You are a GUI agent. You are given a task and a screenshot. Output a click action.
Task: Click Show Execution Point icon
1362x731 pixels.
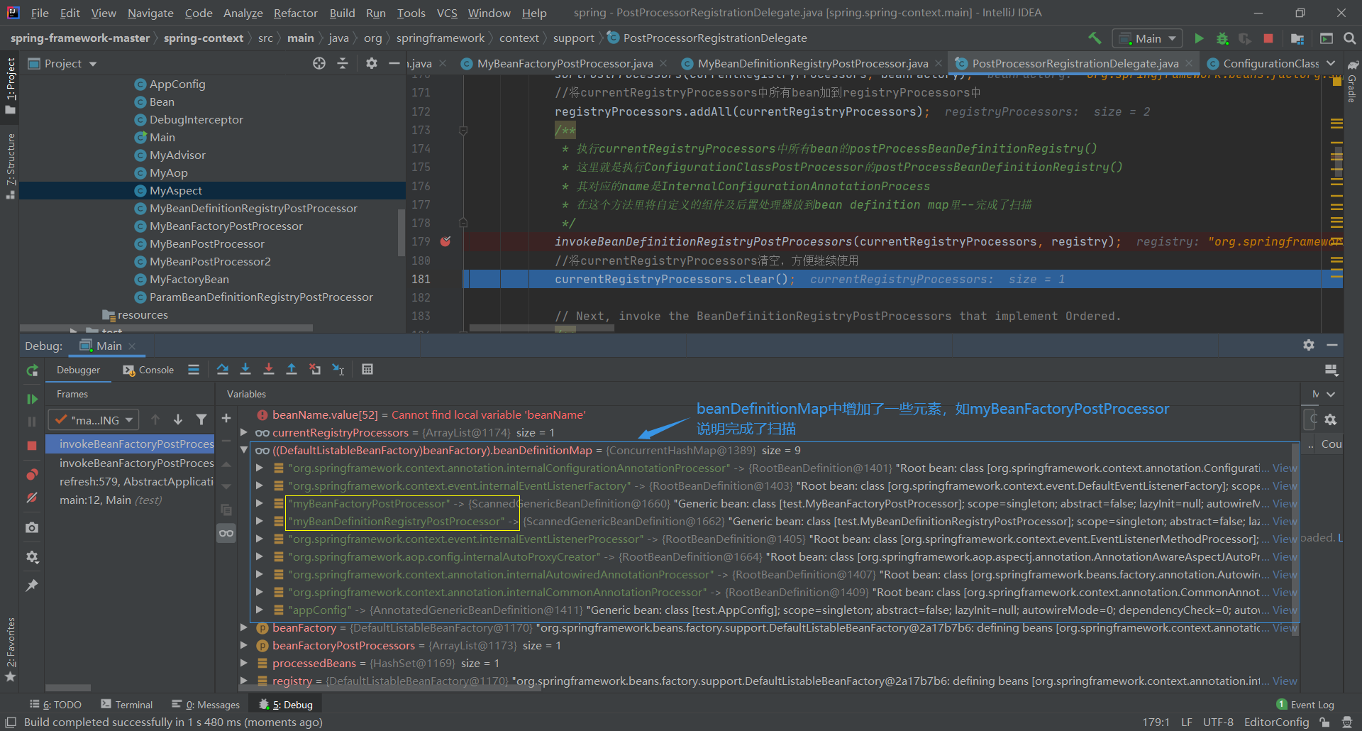(194, 369)
